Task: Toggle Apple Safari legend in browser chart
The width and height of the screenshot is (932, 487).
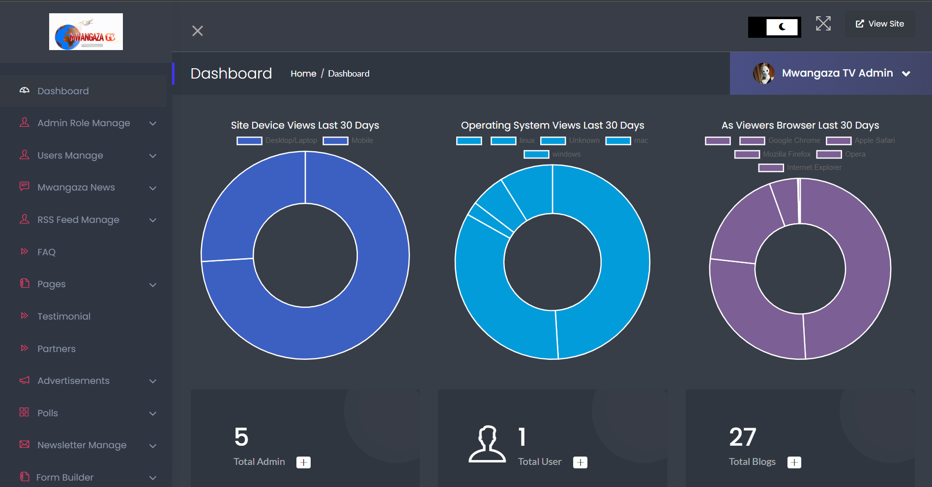Action: pyautogui.click(x=860, y=140)
